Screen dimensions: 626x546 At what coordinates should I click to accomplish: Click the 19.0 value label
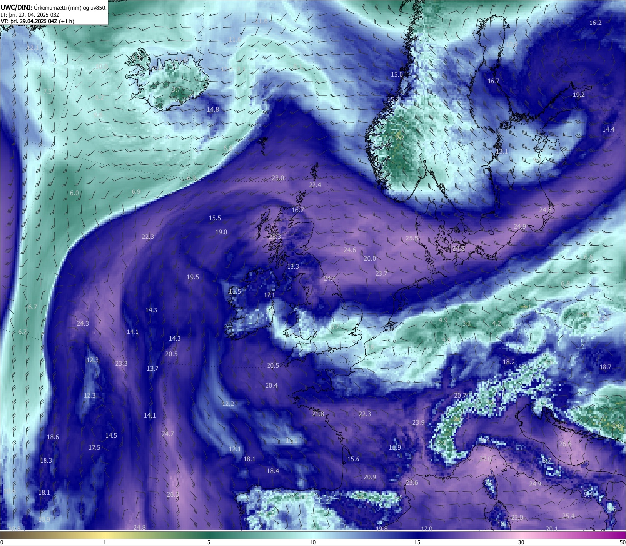pyautogui.click(x=221, y=232)
